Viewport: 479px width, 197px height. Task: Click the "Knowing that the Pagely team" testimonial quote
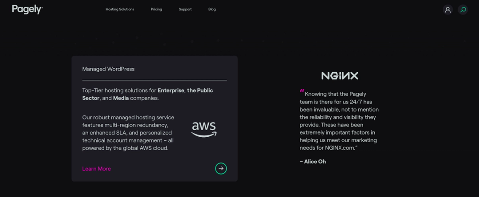point(339,119)
